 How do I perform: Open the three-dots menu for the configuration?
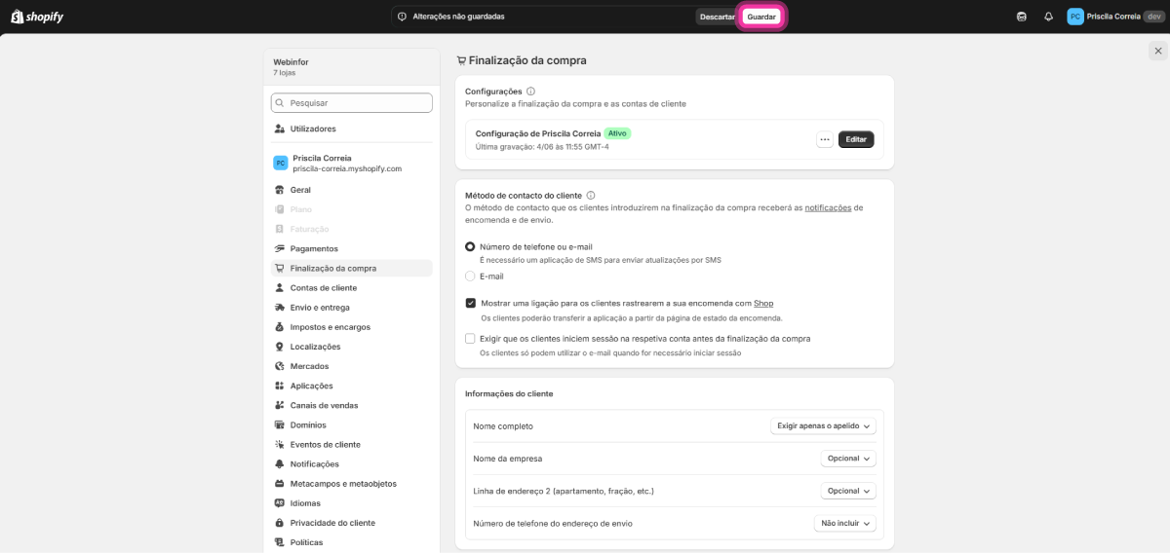(x=825, y=139)
